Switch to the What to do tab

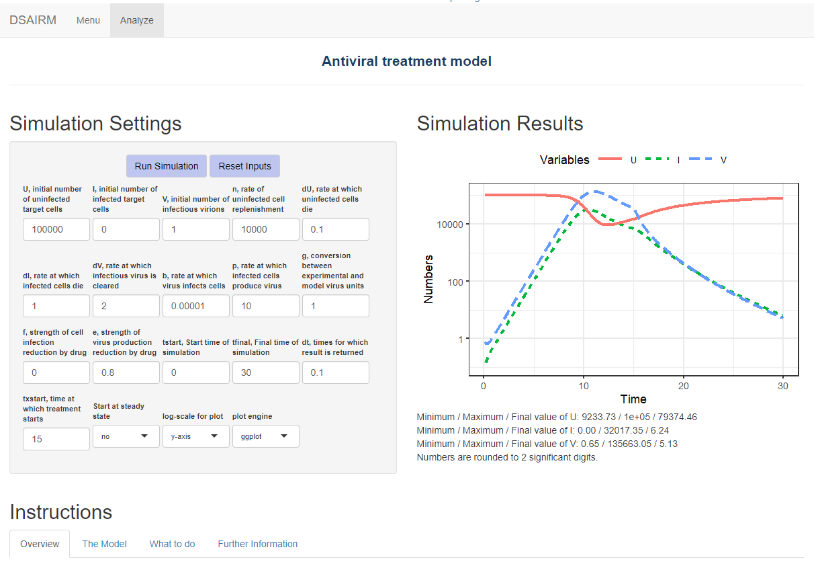[173, 544]
